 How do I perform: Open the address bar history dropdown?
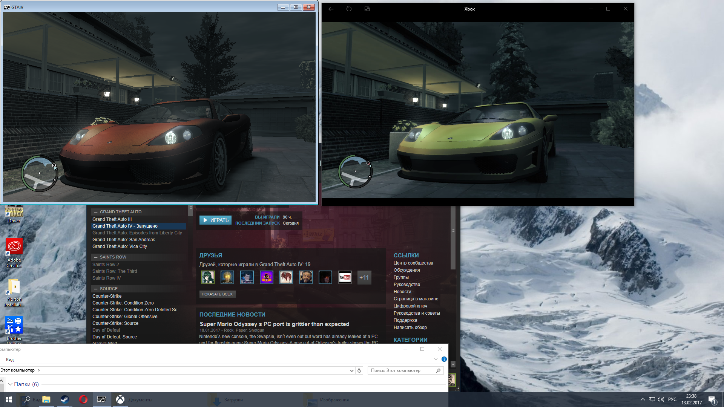[351, 371]
